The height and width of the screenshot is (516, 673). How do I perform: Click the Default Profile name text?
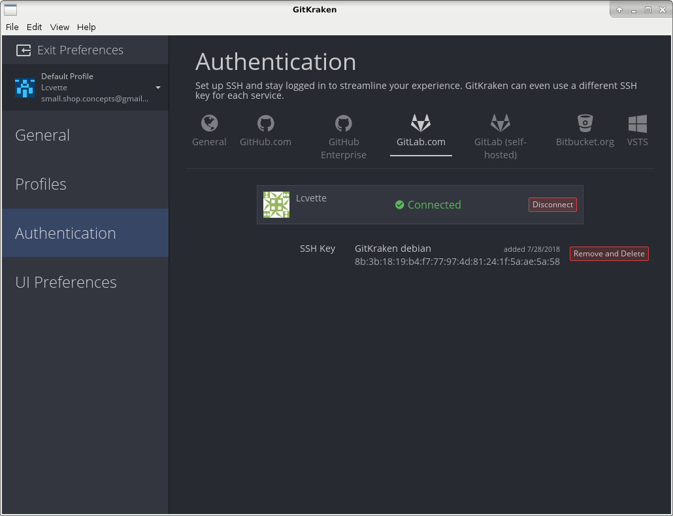tap(67, 77)
